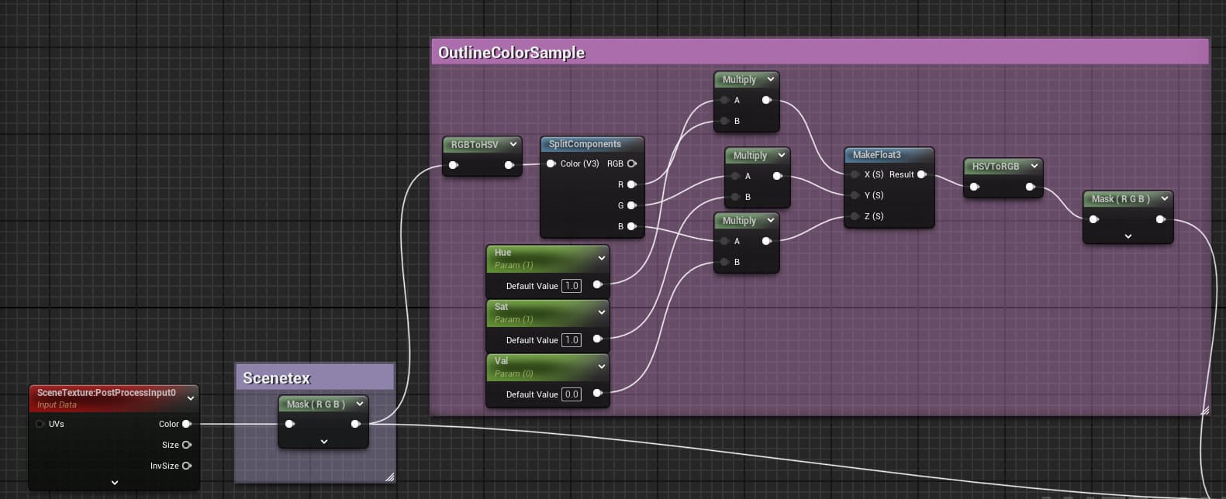This screenshot has width=1226, height=499.
Task: Click the Val Default Value field
Action: tap(572, 394)
